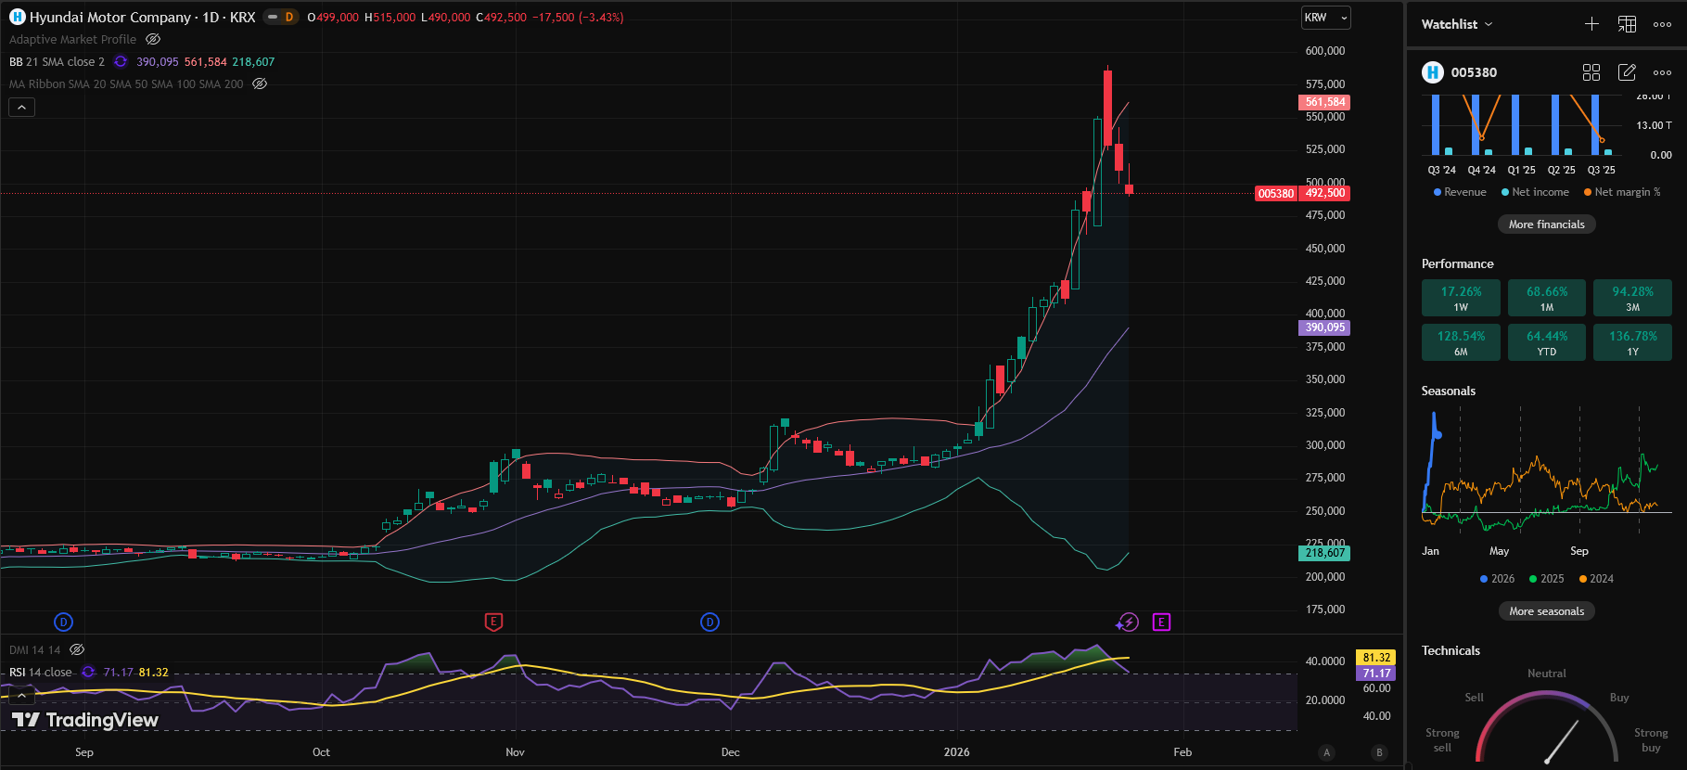Click the Technicals gauge needle

click(1562, 743)
